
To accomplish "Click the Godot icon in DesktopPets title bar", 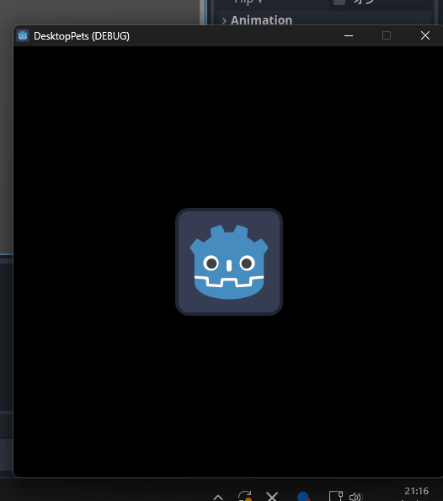I will point(23,35).
